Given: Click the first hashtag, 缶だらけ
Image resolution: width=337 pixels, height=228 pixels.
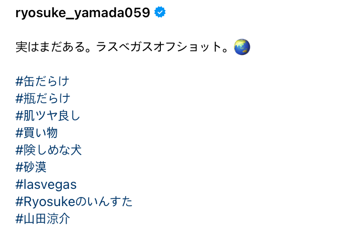Looking at the screenshot, I should point(42,81).
